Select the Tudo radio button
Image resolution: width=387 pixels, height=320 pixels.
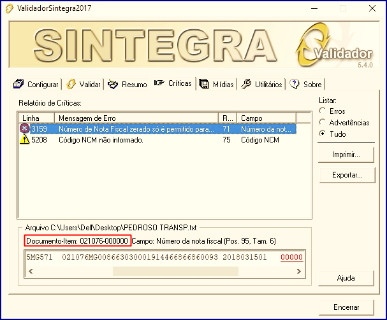point(322,134)
